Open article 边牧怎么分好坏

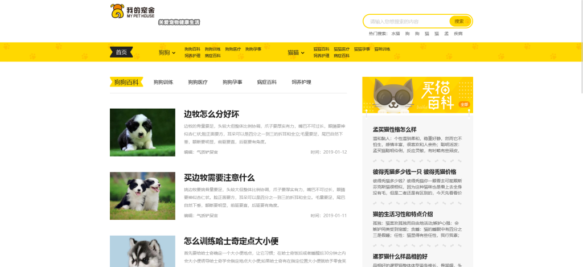click(211, 114)
